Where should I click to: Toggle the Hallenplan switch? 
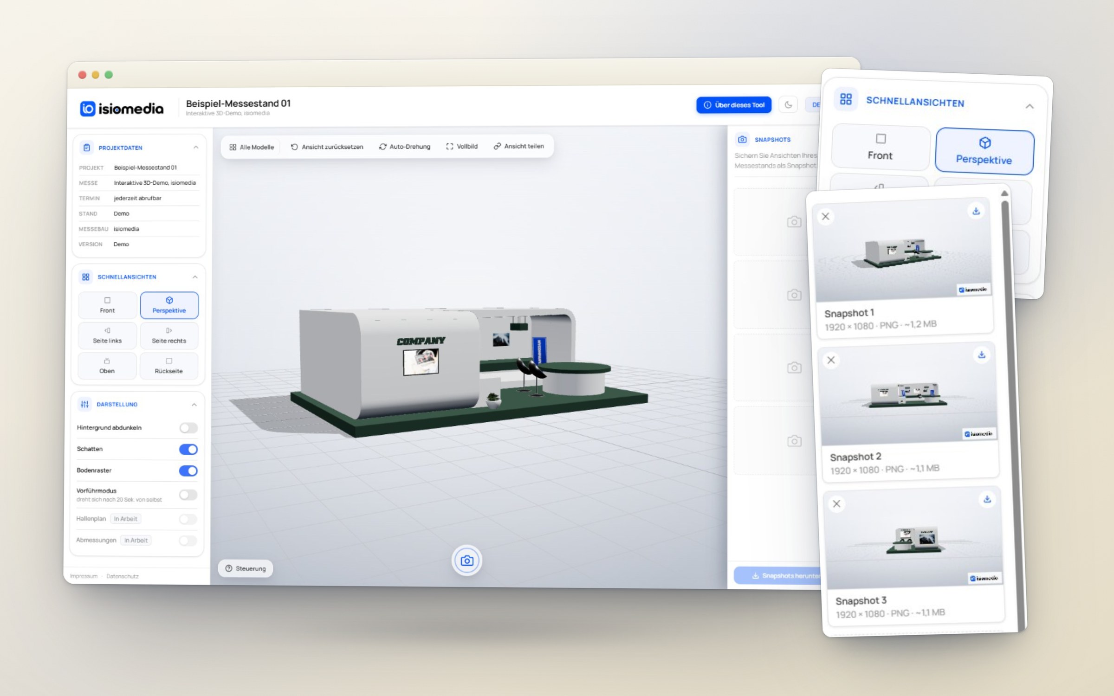(188, 519)
